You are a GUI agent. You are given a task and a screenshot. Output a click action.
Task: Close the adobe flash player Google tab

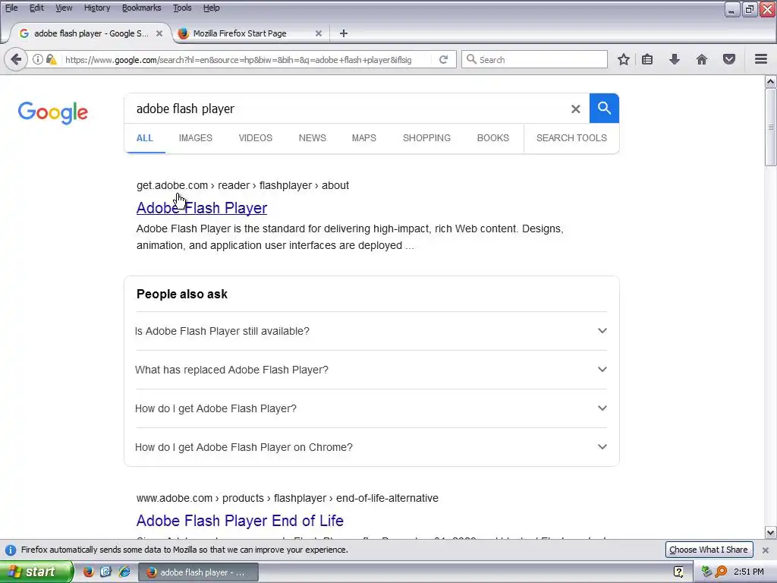pos(159,33)
